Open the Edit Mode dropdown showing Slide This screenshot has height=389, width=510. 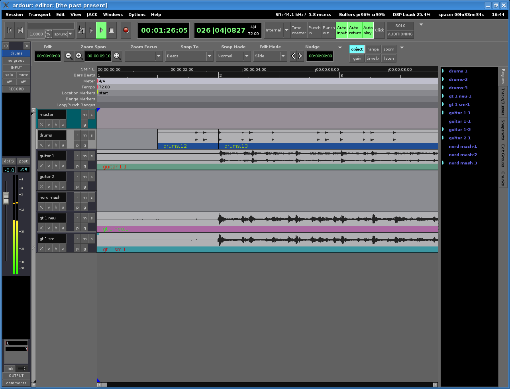(x=270, y=56)
